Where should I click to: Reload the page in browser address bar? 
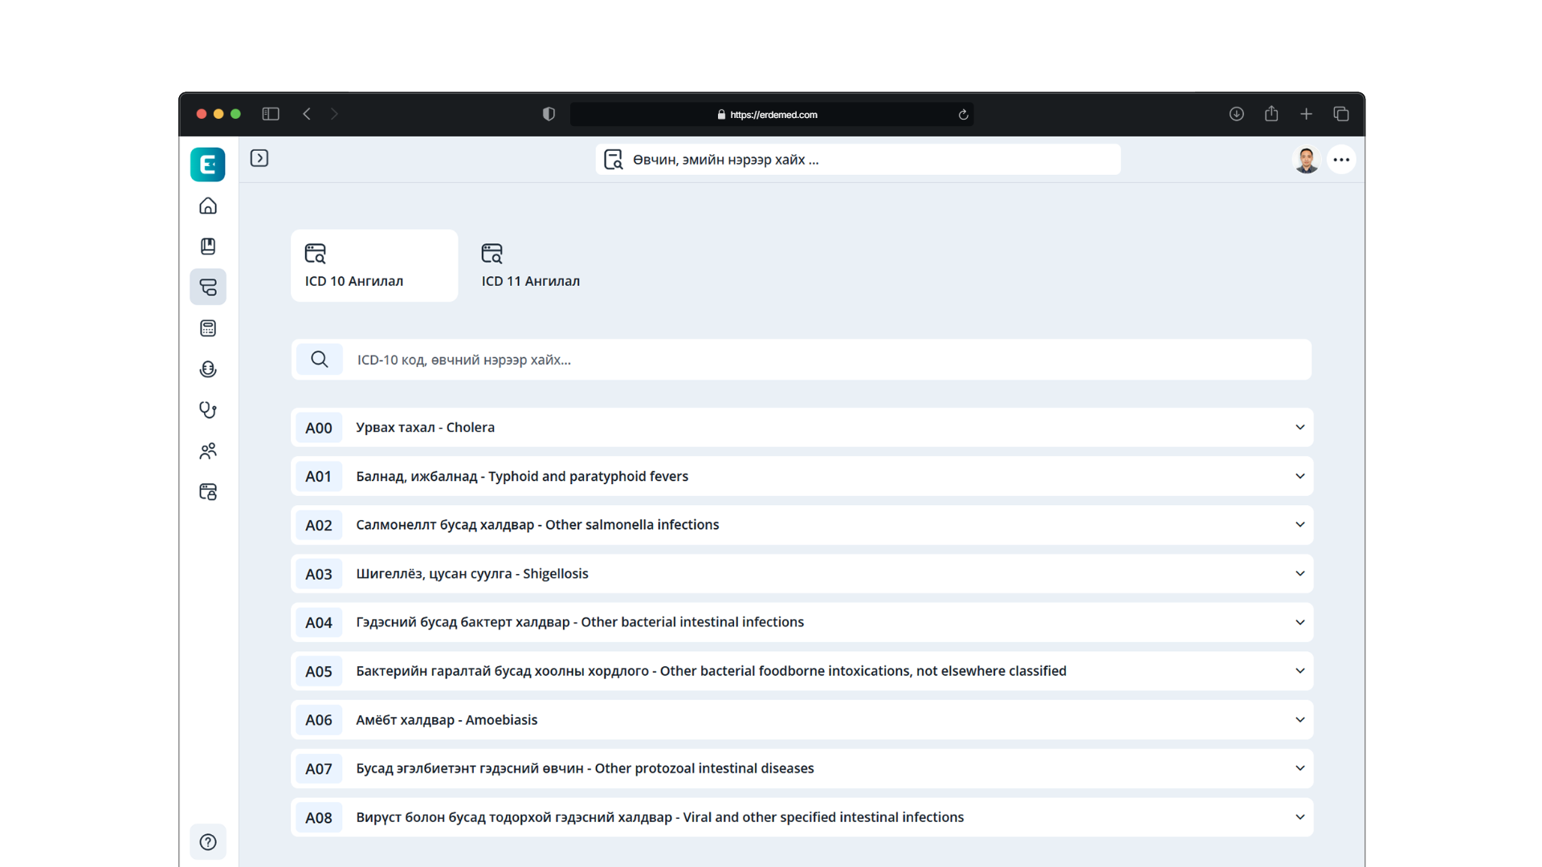click(963, 115)
